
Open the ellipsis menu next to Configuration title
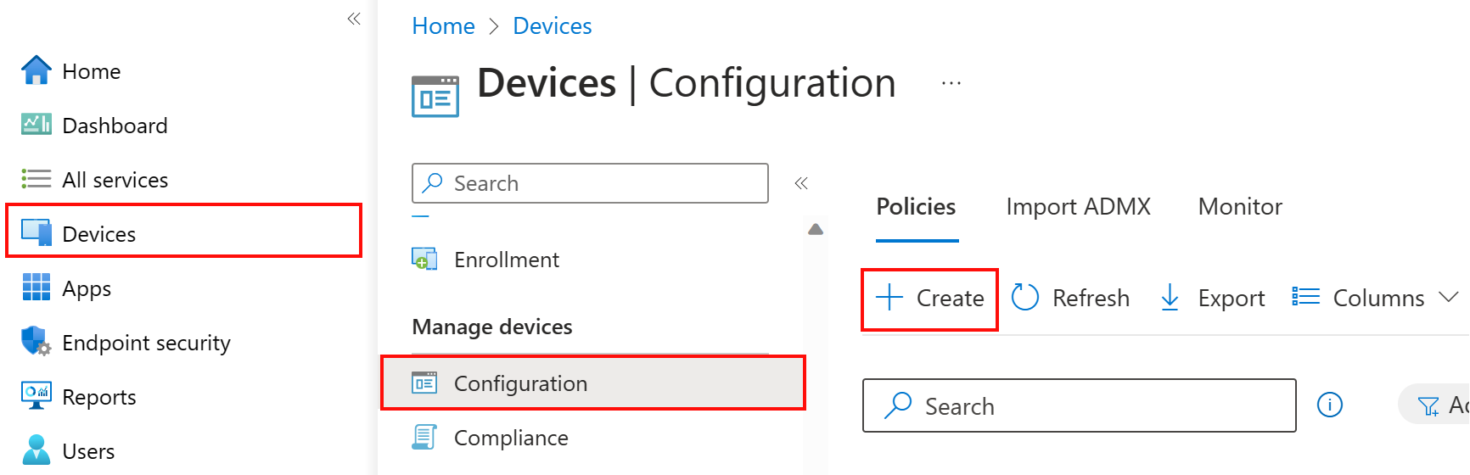tap(951, 84)
